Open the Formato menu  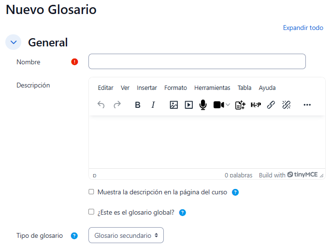[175, 88]
